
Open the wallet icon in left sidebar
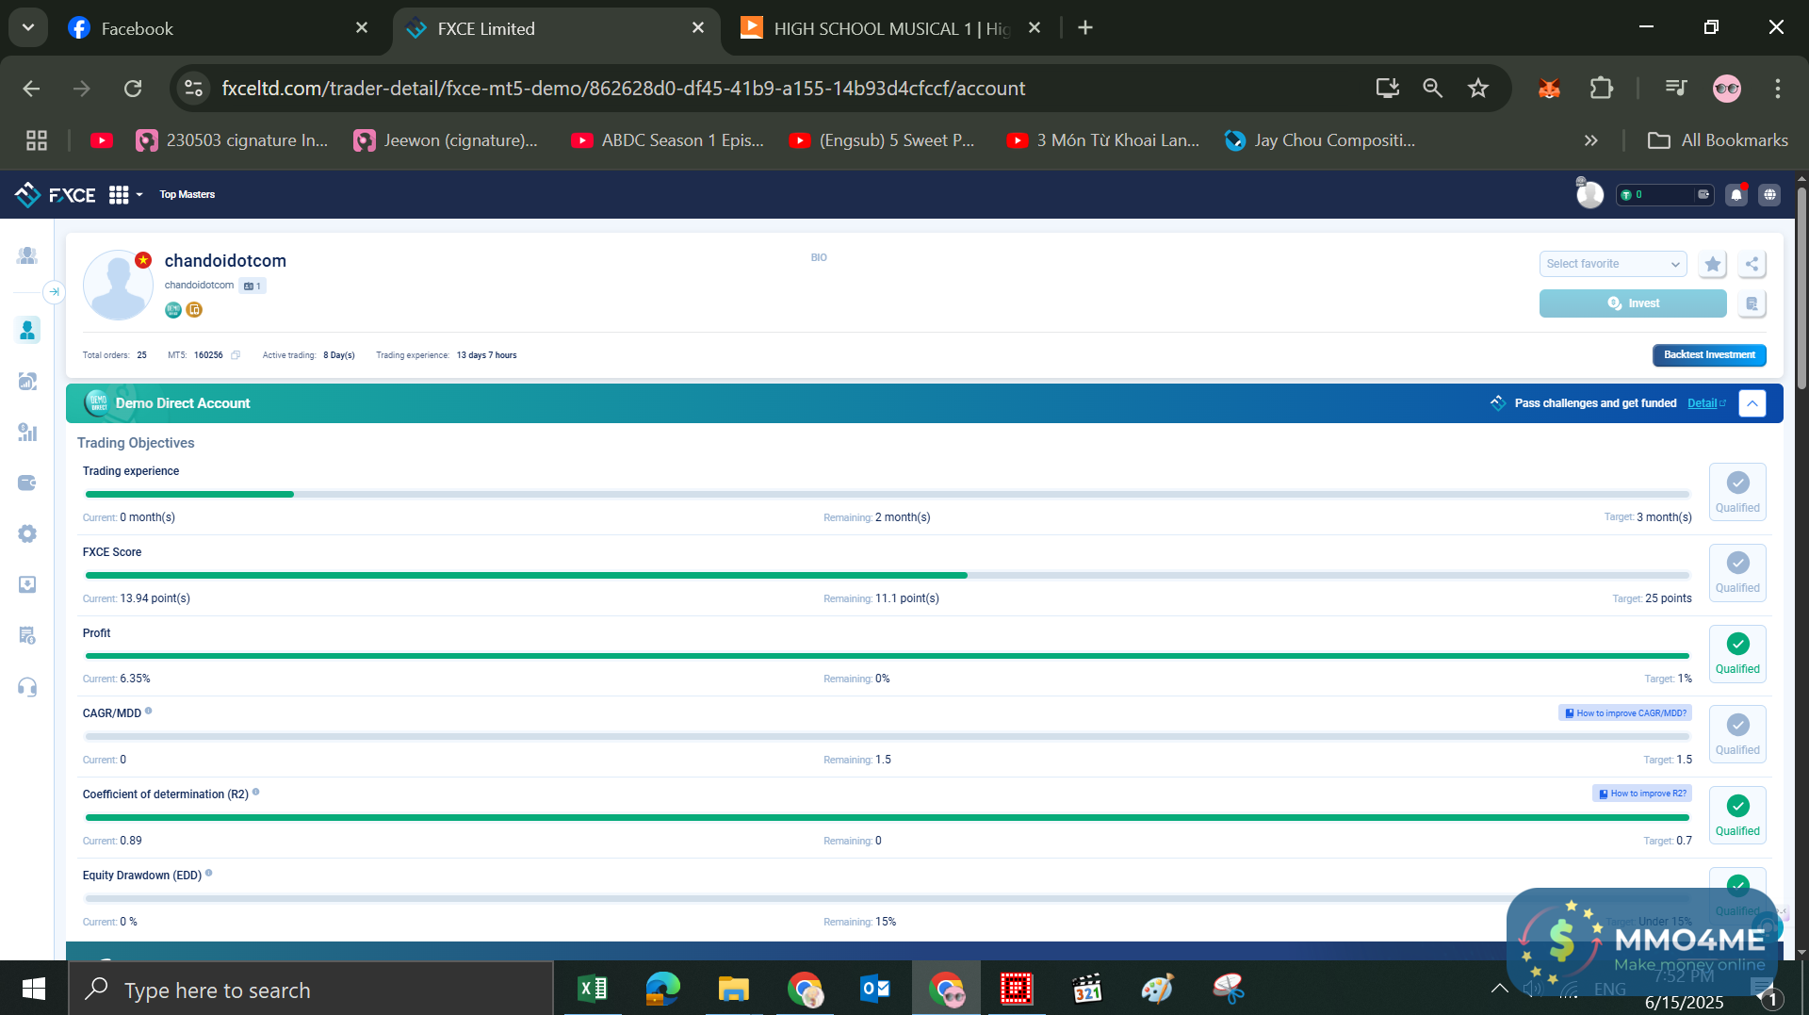[27, 483]
